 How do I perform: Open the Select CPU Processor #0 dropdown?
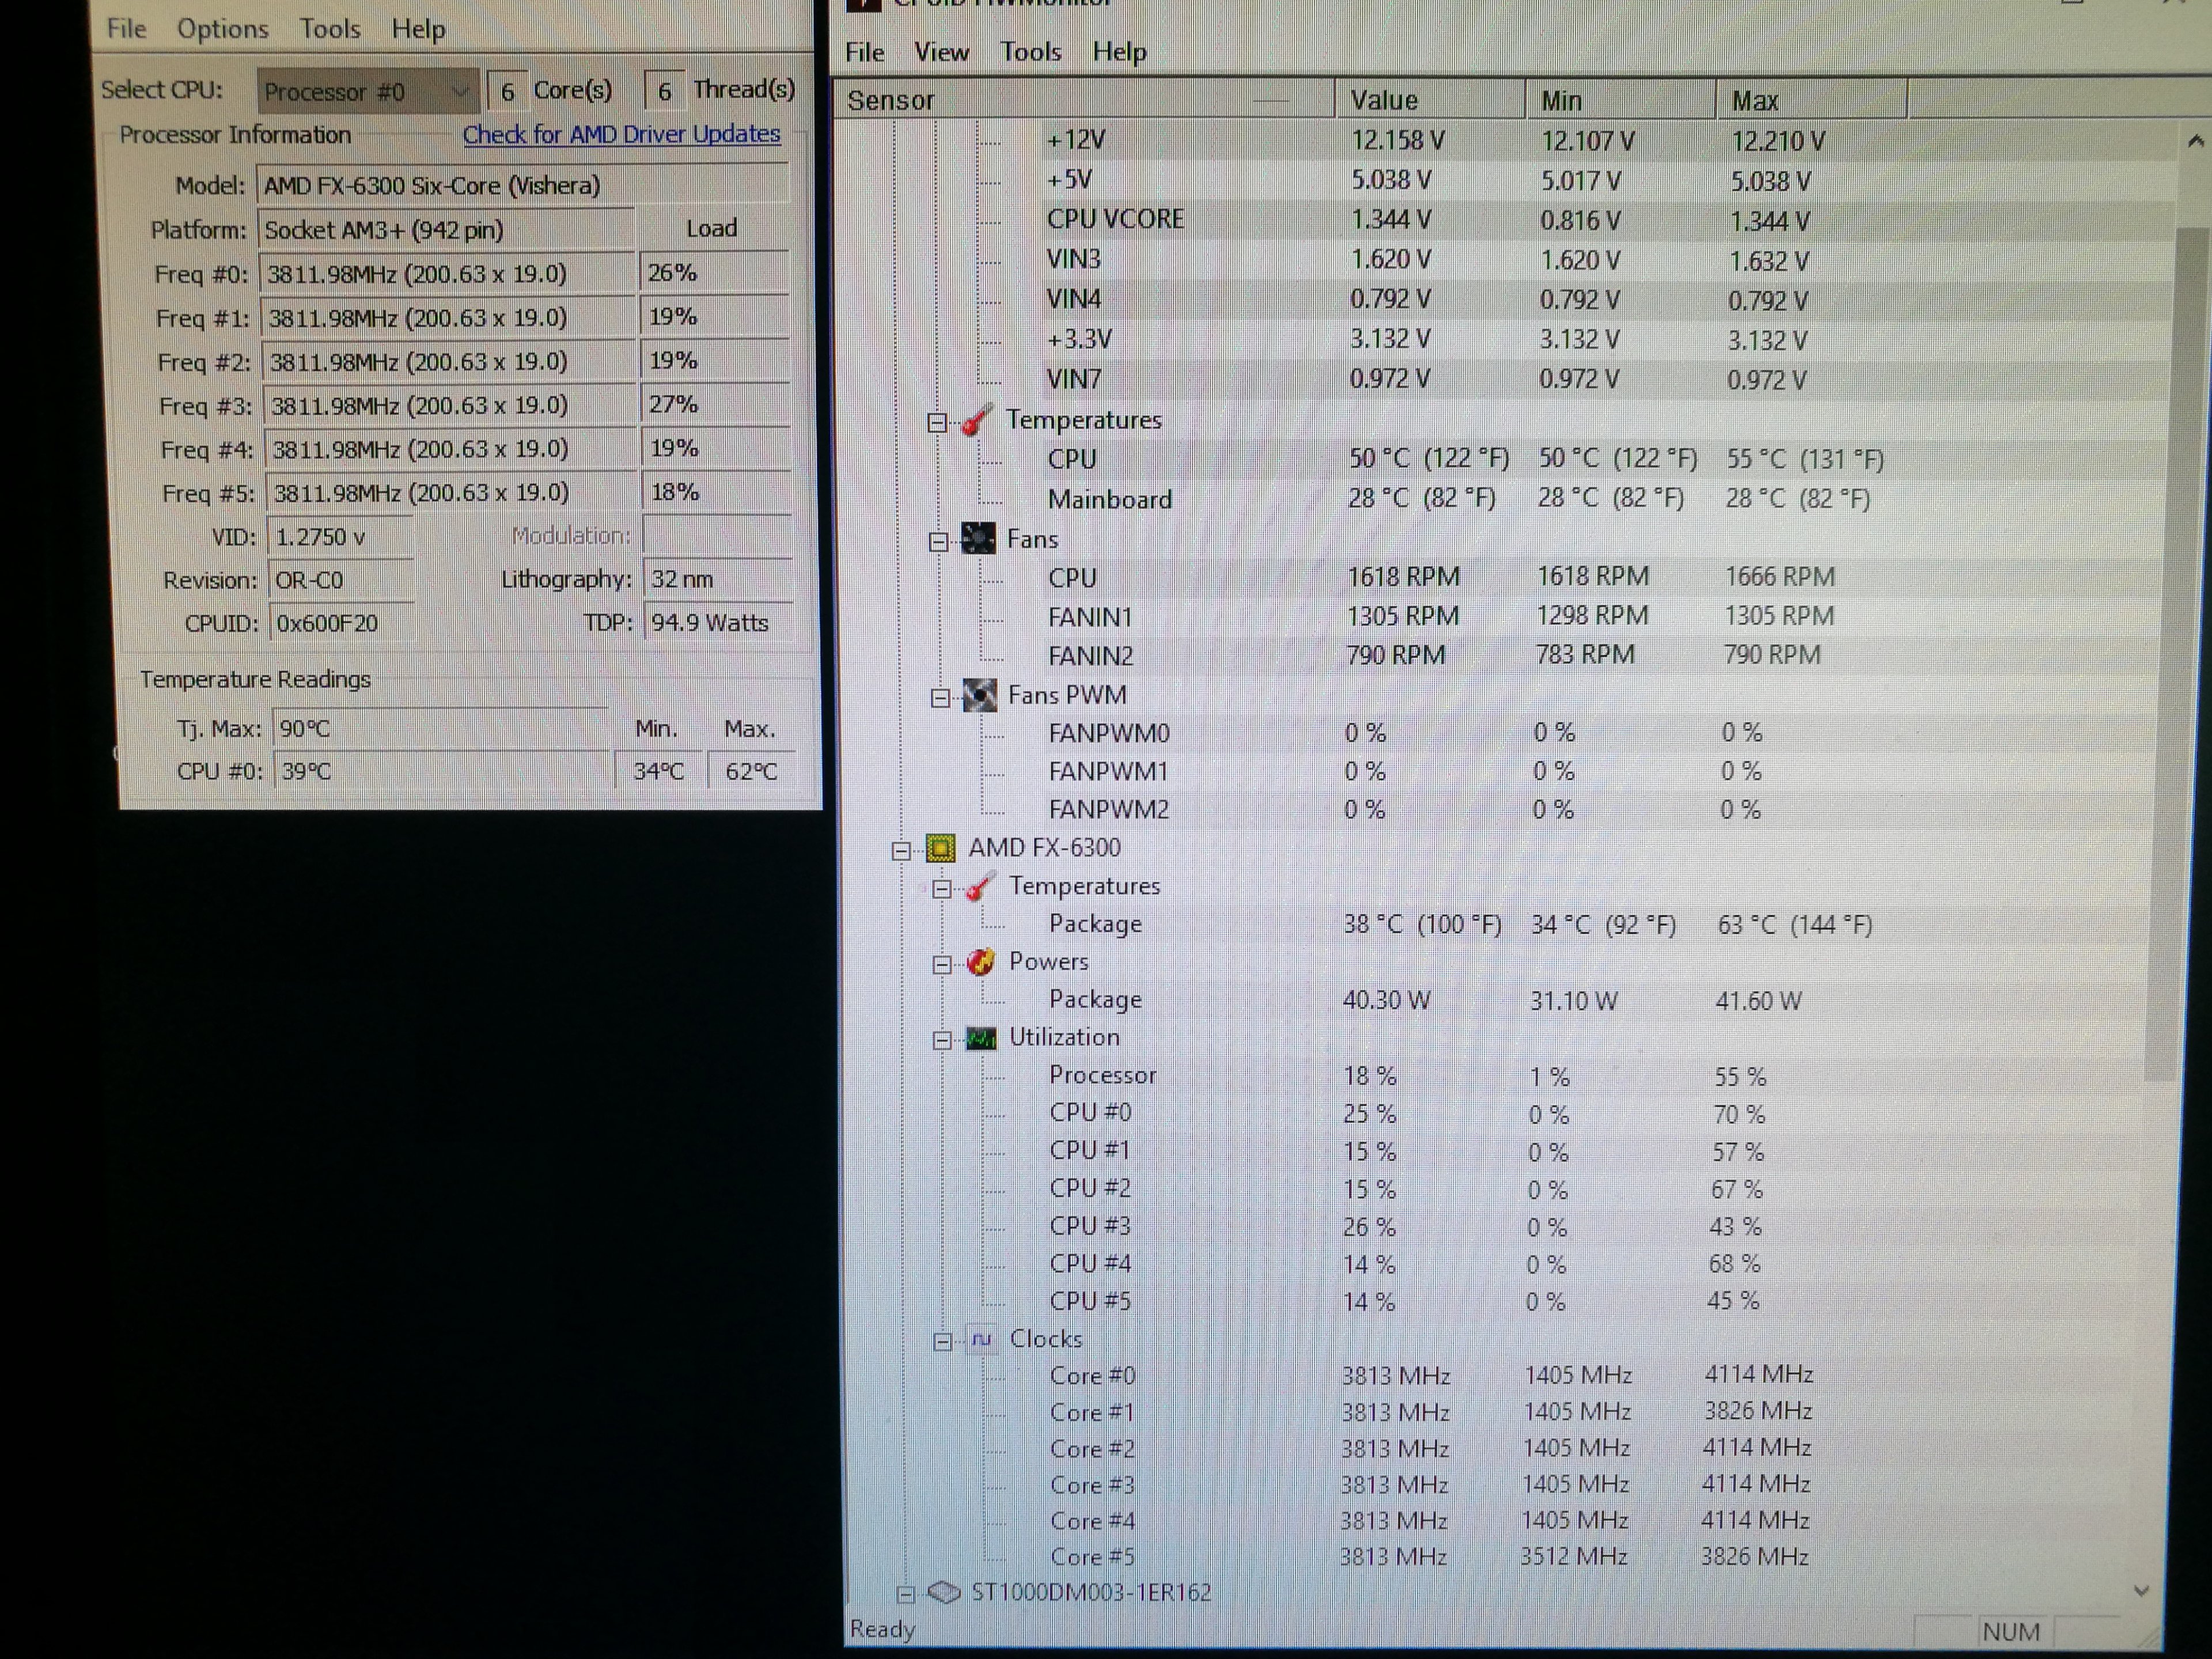coord(366,92)
